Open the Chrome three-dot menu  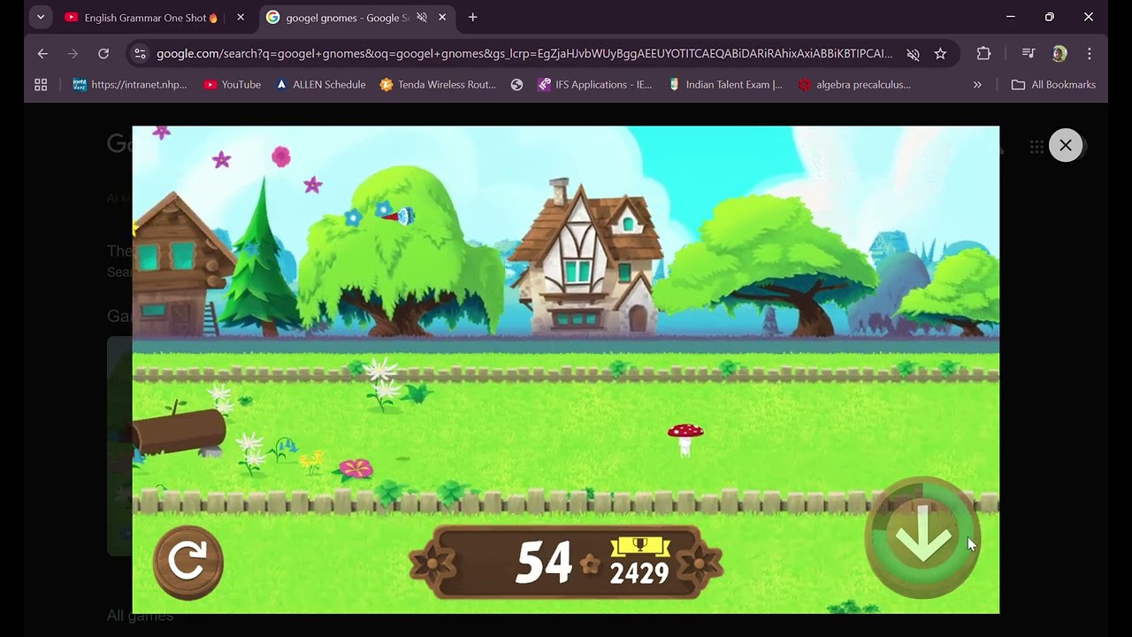[x=1090, y=54]
